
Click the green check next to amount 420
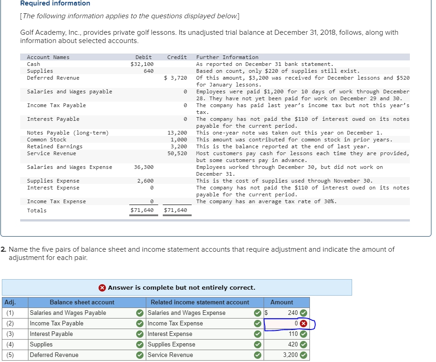(304, 345)
